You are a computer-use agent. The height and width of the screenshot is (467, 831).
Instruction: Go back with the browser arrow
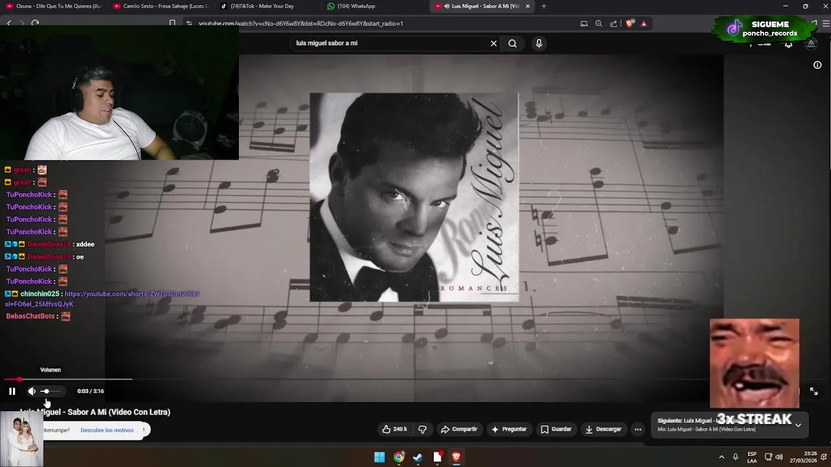pos(9,23)
